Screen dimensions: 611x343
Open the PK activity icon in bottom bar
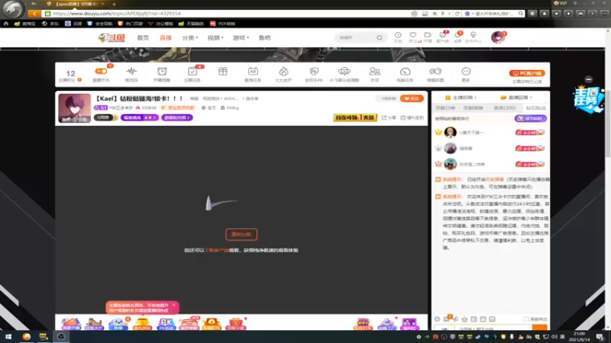click(x=166, y=323)
